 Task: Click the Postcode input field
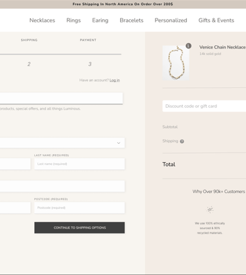pos(79,207)
